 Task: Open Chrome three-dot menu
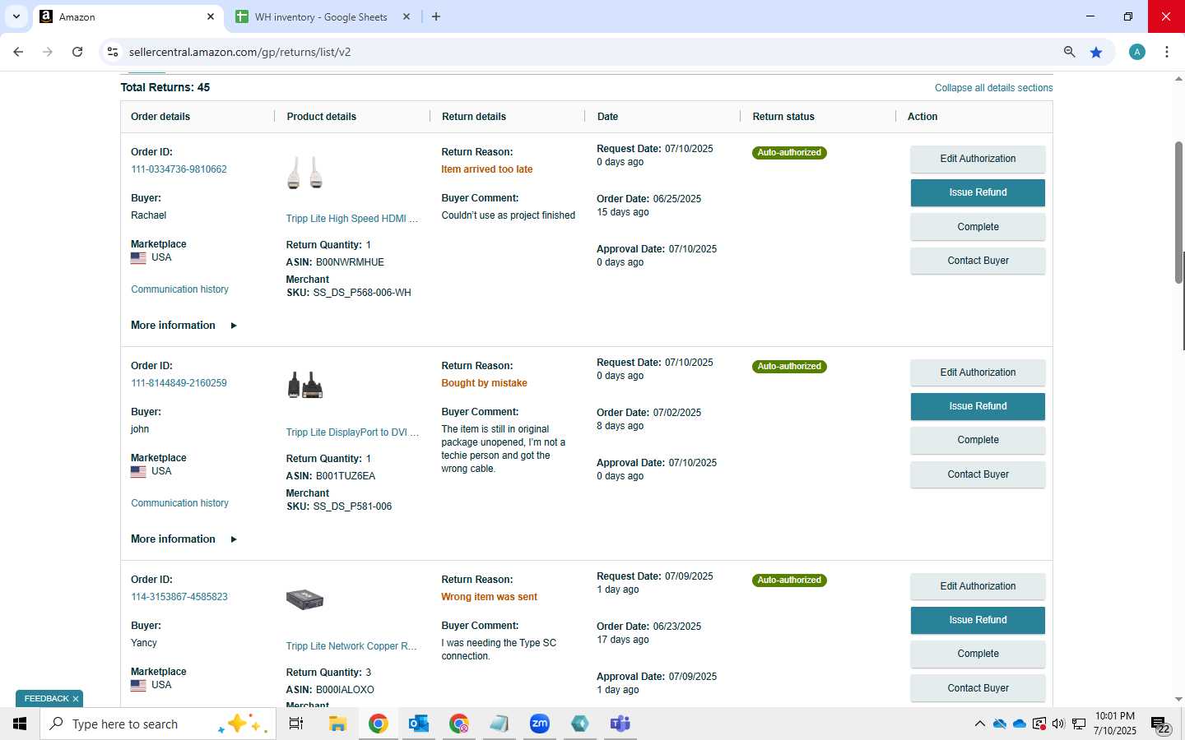tap(1167, 52)
